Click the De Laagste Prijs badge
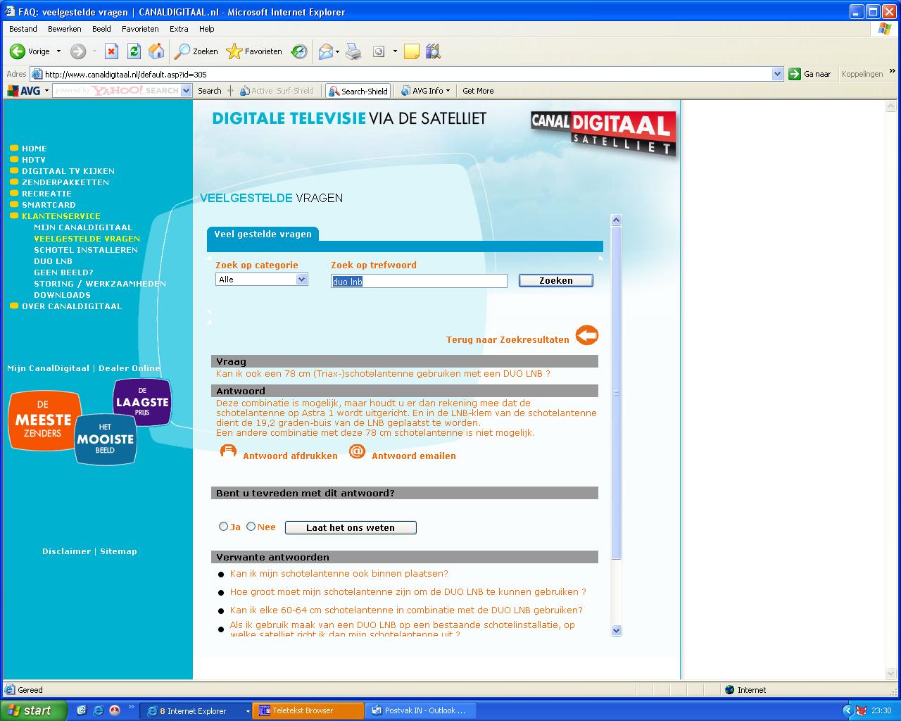 click(x=142, y=402)
